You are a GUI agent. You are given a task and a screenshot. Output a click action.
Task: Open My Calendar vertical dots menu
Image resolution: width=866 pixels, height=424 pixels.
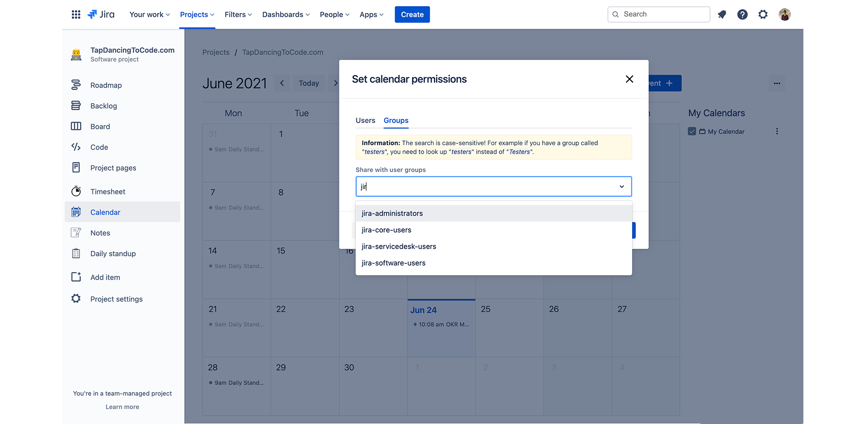(x=777, y=131)
